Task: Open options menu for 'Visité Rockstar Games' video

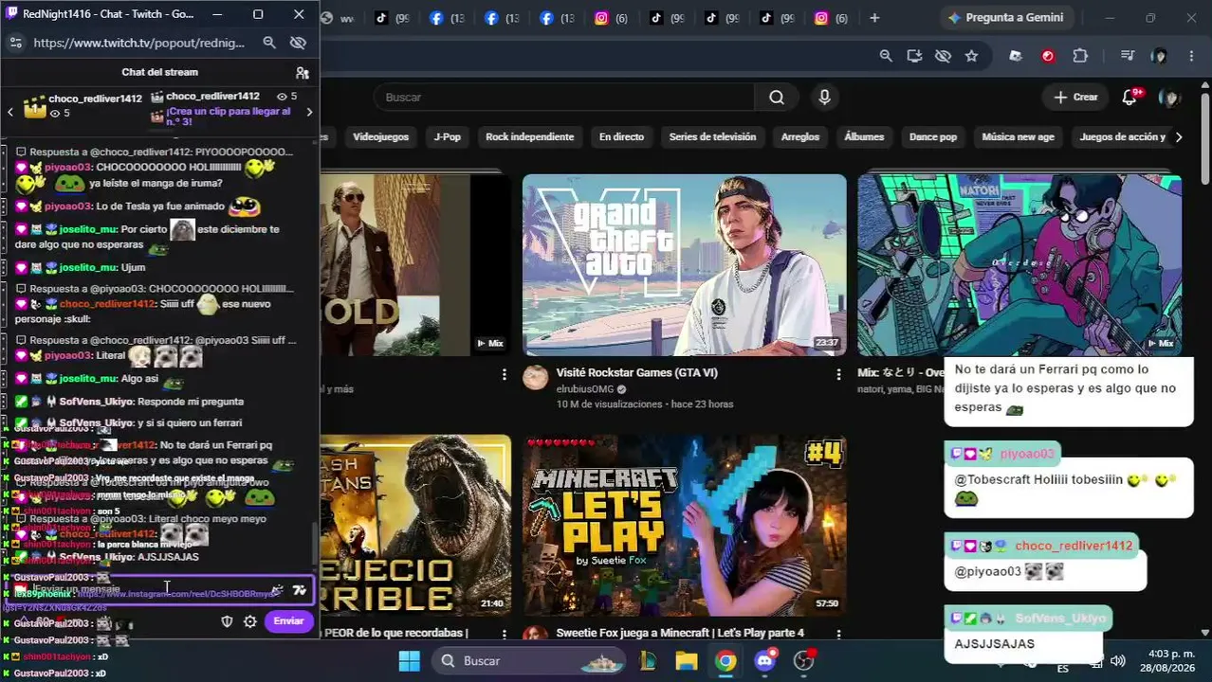Action: pos(838,375)
